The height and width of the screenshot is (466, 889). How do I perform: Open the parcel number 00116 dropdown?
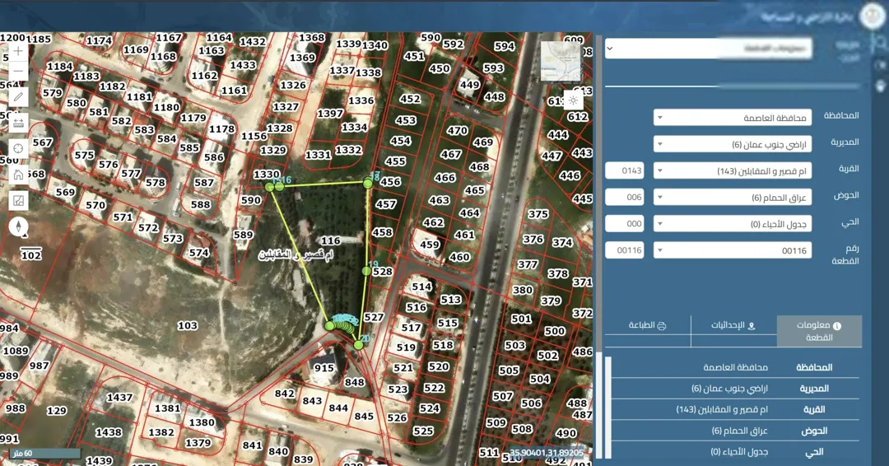(x=733, y=250)
